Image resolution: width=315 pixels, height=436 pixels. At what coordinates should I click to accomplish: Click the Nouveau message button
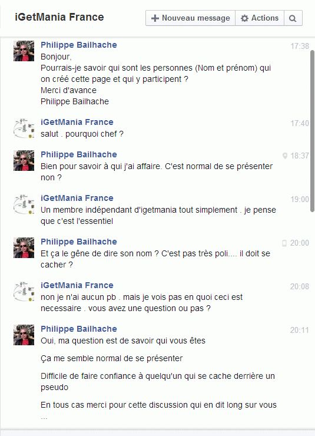pos(190,18)
